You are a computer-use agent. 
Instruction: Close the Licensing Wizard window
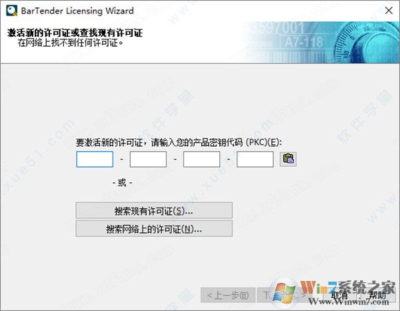pyautogui.click(x=389, y=11)
